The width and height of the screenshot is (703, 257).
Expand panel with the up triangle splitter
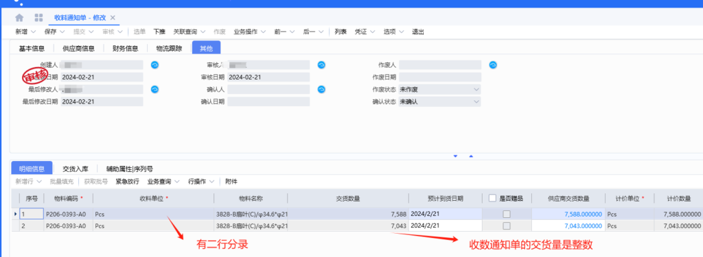(471, 156)
